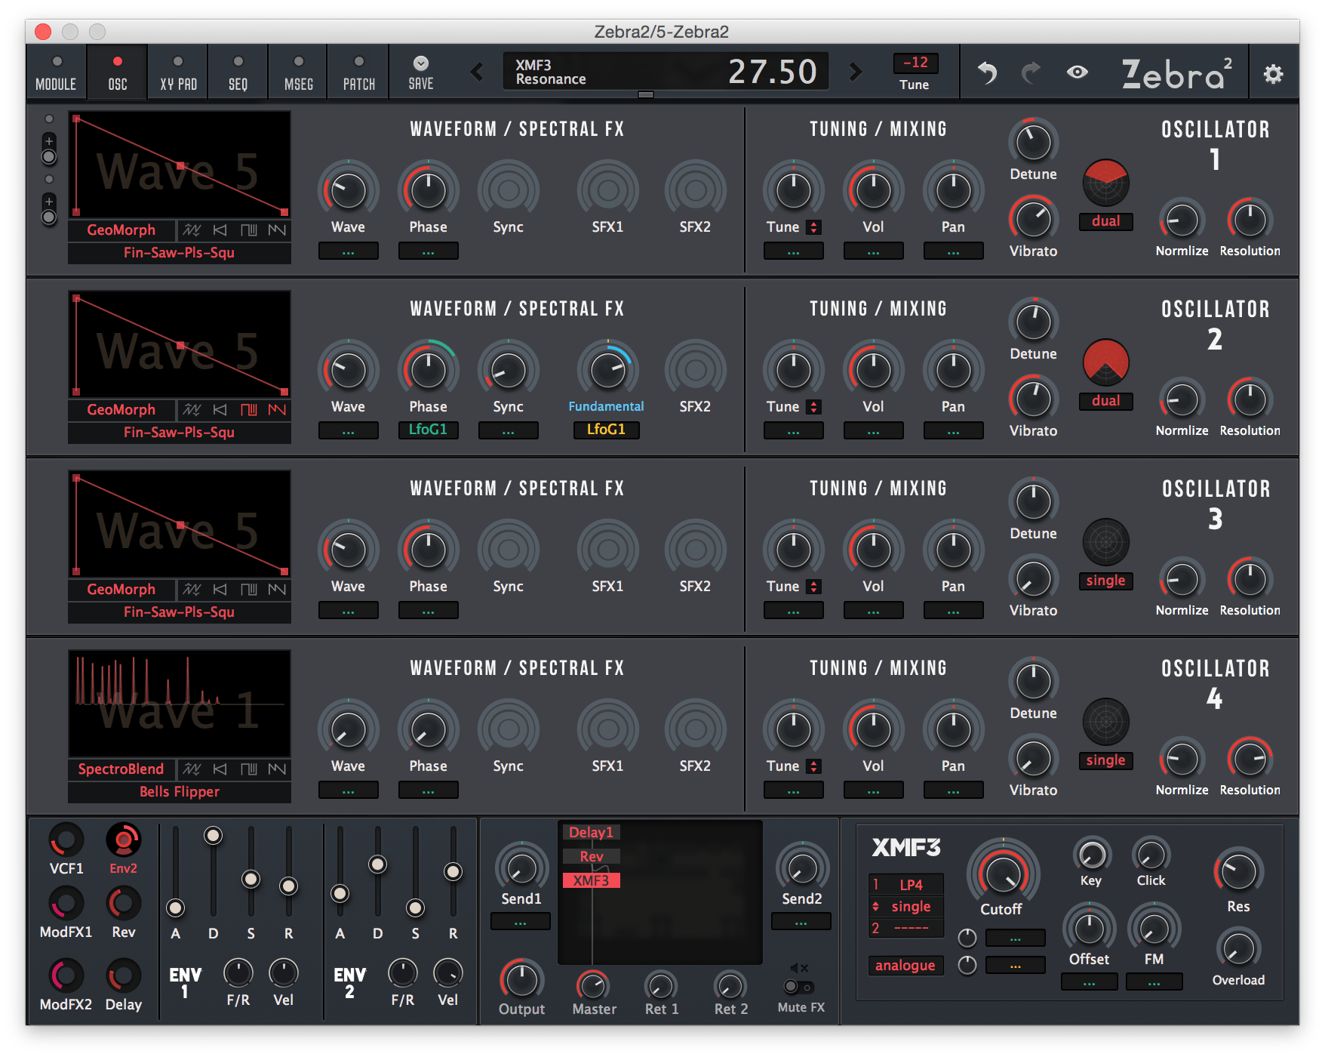Click the Rev knob in the lower left
Screen dimensions: 1325x1057
coord(124,903)
